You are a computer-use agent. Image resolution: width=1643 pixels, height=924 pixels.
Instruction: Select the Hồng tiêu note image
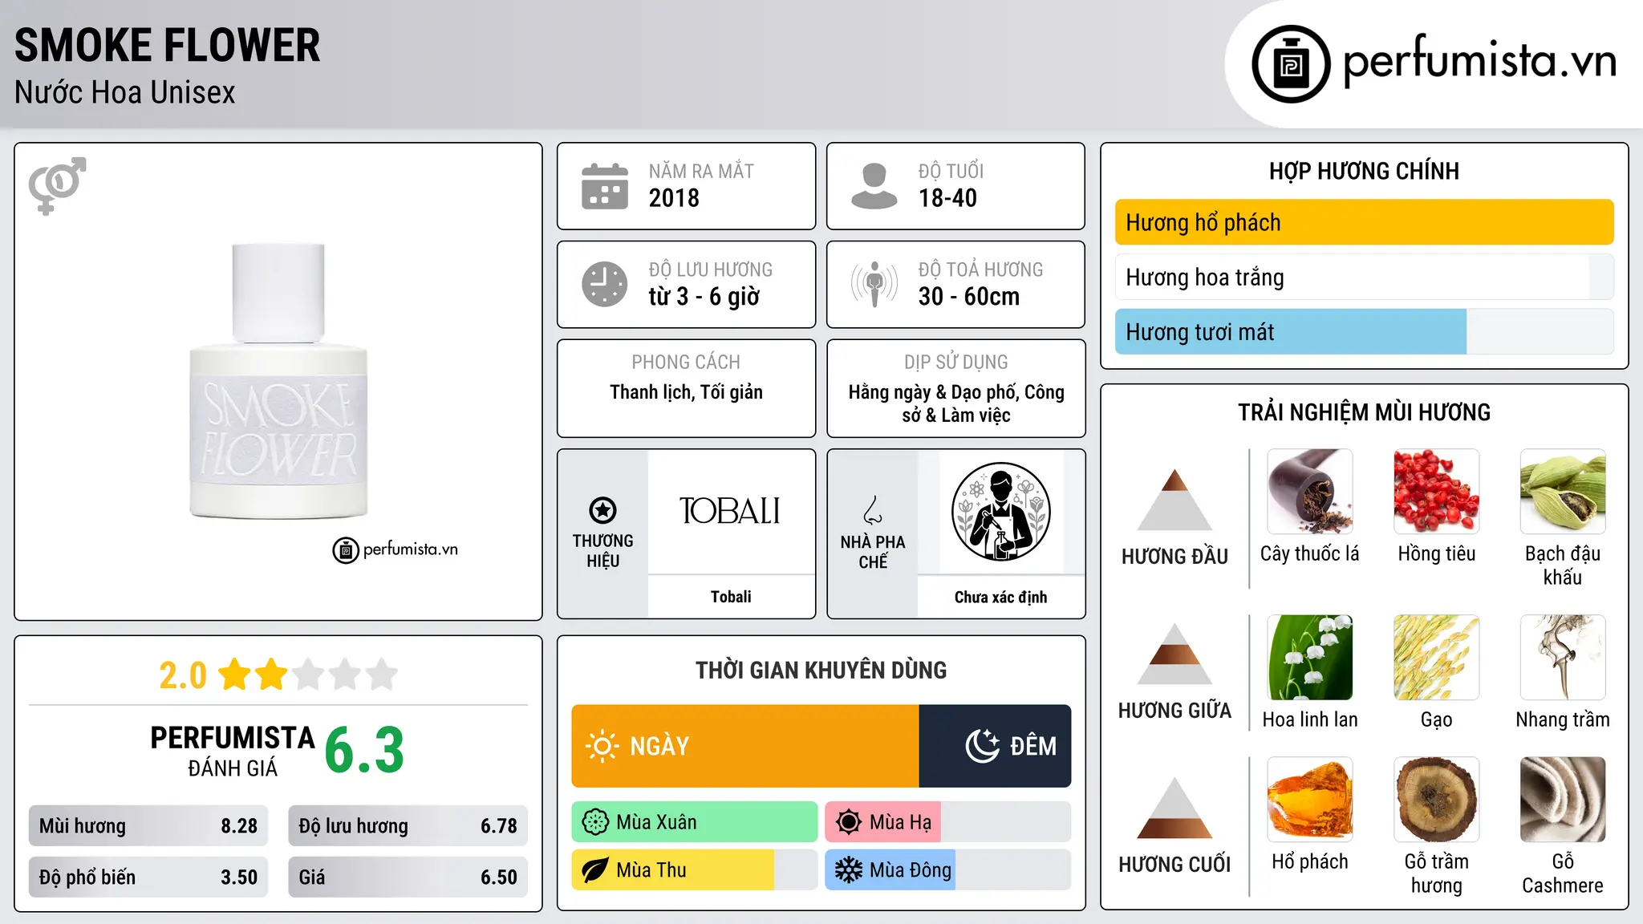(1437, 492)
